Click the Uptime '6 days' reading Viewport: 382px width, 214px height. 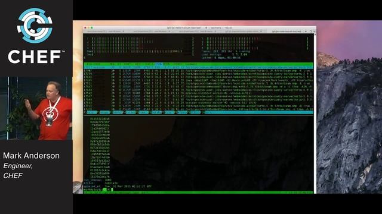pos(221,58)
